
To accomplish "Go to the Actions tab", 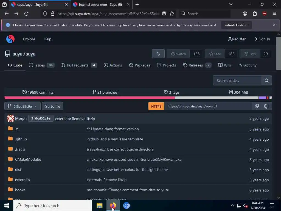I will point(113,65).
